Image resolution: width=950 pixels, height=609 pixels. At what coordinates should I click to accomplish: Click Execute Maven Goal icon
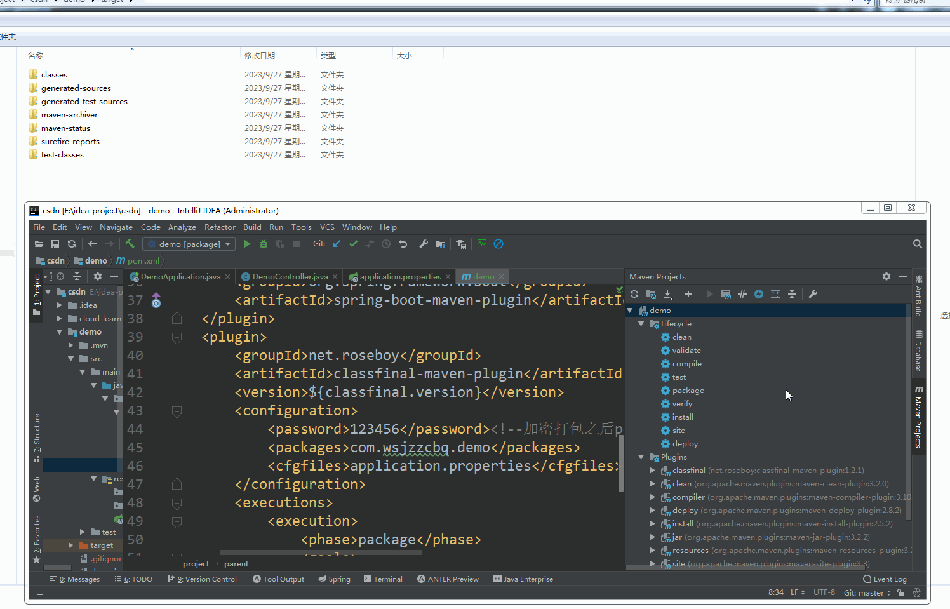point(726,294)
